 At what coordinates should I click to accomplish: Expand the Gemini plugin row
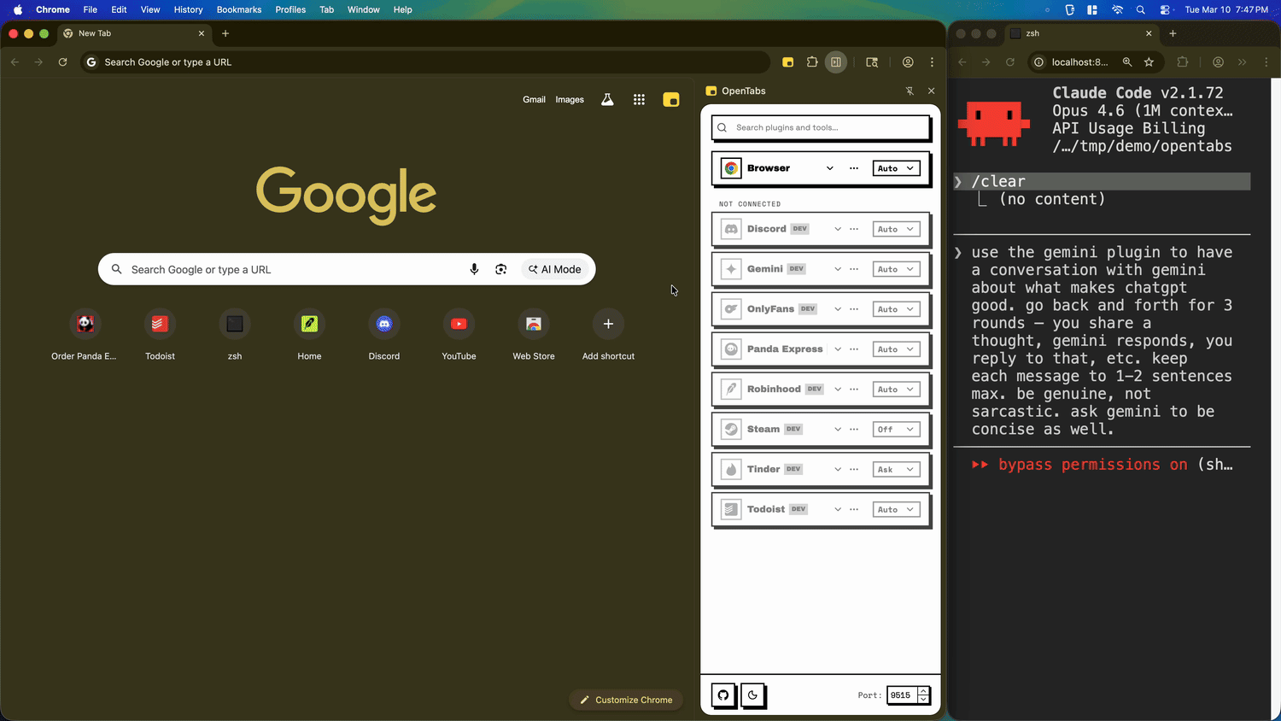(x=838, y=269)
